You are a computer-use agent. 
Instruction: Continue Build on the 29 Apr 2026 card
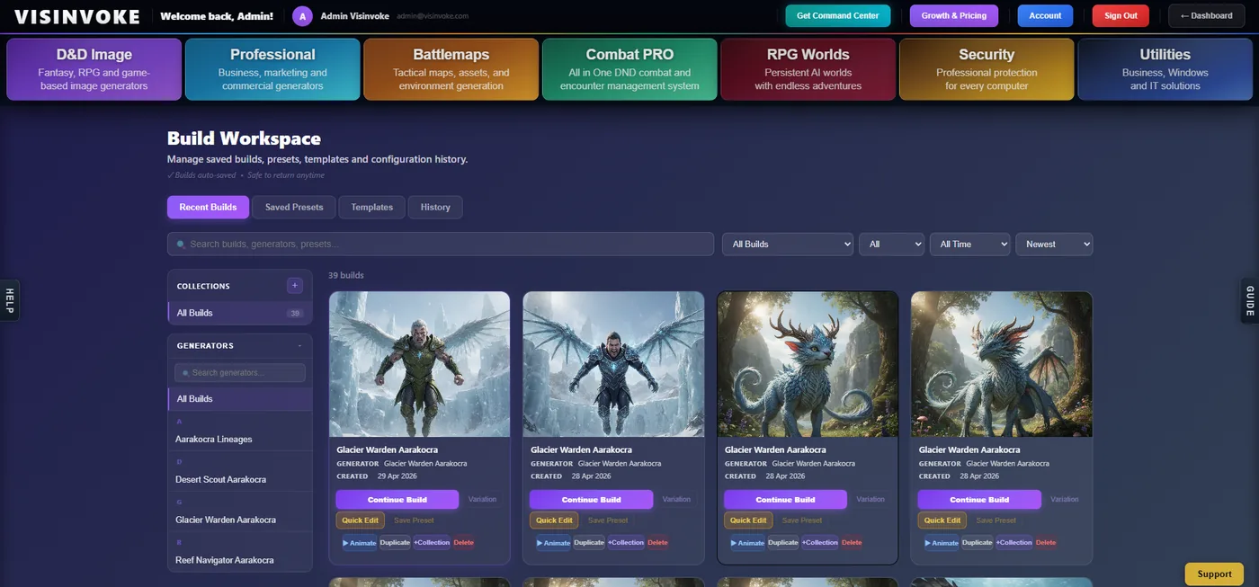(x=397, y=500)
